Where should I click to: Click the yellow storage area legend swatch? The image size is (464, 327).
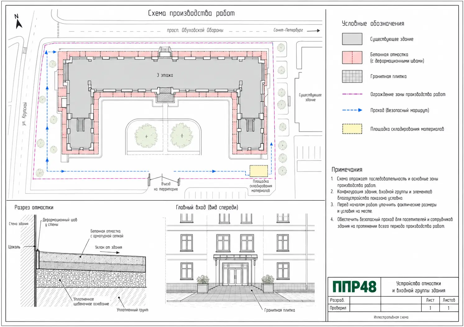[352, 129]
